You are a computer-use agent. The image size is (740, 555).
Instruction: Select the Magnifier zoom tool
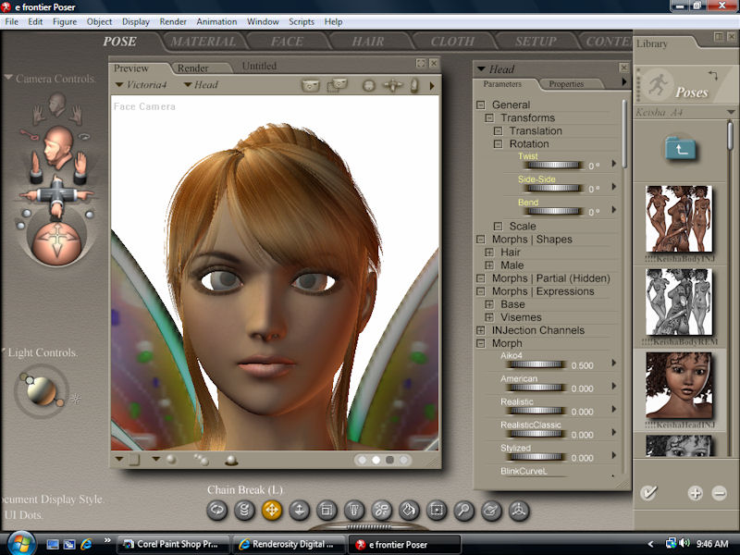[463, 510]
